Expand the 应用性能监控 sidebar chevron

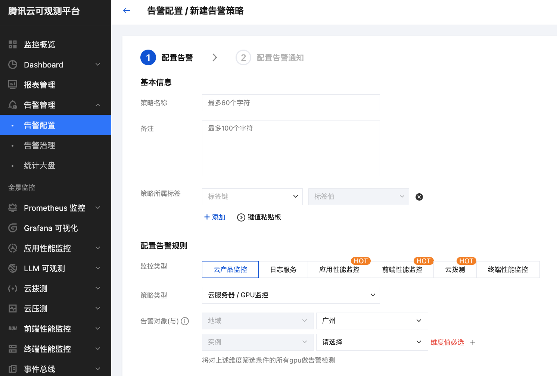98,248
